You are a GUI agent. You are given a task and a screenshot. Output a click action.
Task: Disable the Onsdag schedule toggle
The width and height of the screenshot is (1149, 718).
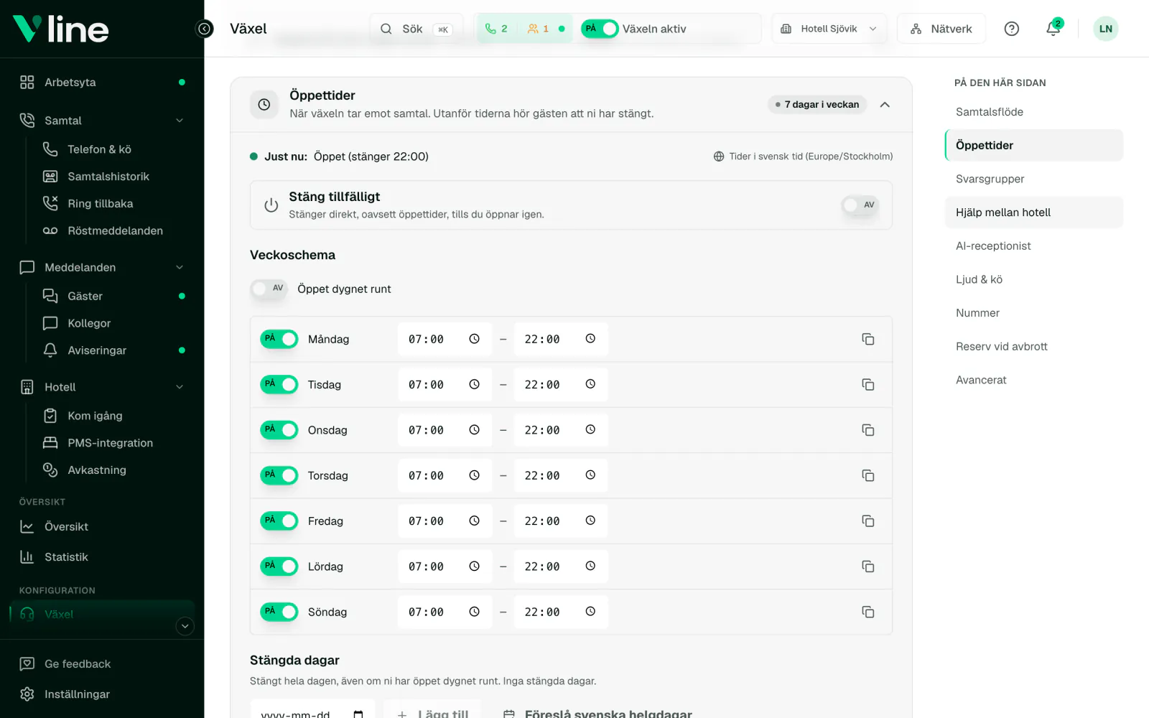tap(279, 430)
